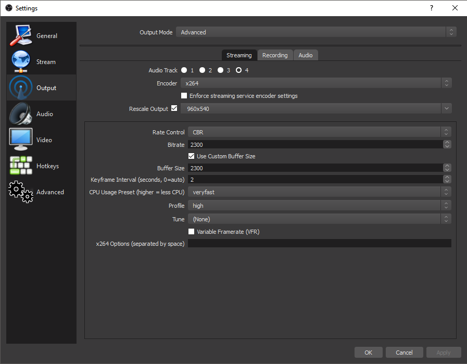
Task: Switch to the Streaming tab
Action: tap(239, 55)
